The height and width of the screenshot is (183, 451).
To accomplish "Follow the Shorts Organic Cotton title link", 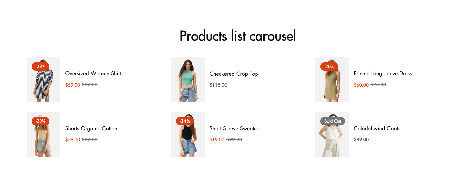I will [91, 129].
